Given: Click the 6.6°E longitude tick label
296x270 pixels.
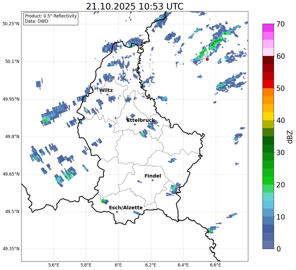Looking at the screenshot, I should (x=215, y=265).
